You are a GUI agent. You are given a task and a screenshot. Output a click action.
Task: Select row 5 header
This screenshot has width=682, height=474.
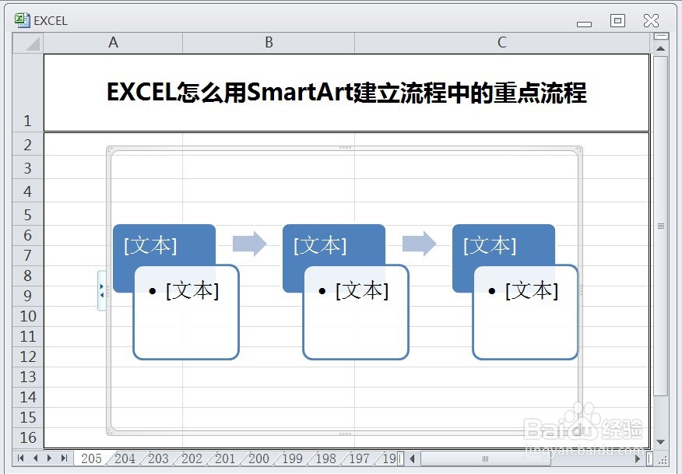[28, 215]
